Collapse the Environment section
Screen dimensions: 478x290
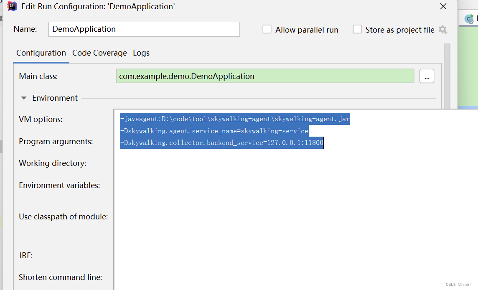coord(24,98)
